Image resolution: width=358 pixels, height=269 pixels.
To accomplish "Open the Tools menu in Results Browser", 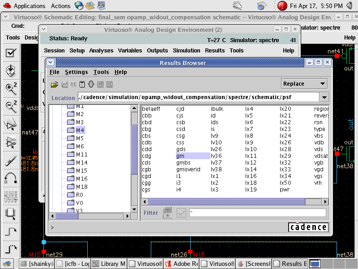I will pos(101,72).
